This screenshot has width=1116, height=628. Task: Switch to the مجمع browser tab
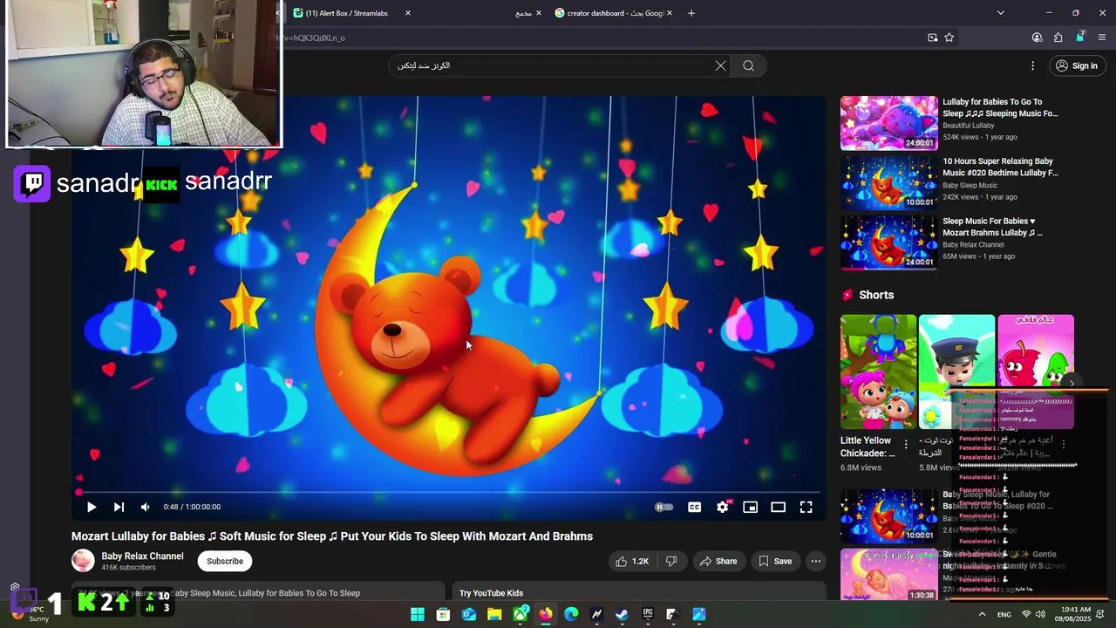coord(523,13)
